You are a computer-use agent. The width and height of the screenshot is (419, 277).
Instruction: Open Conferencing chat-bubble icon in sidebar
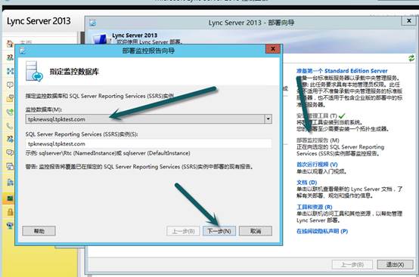point(10,152)
